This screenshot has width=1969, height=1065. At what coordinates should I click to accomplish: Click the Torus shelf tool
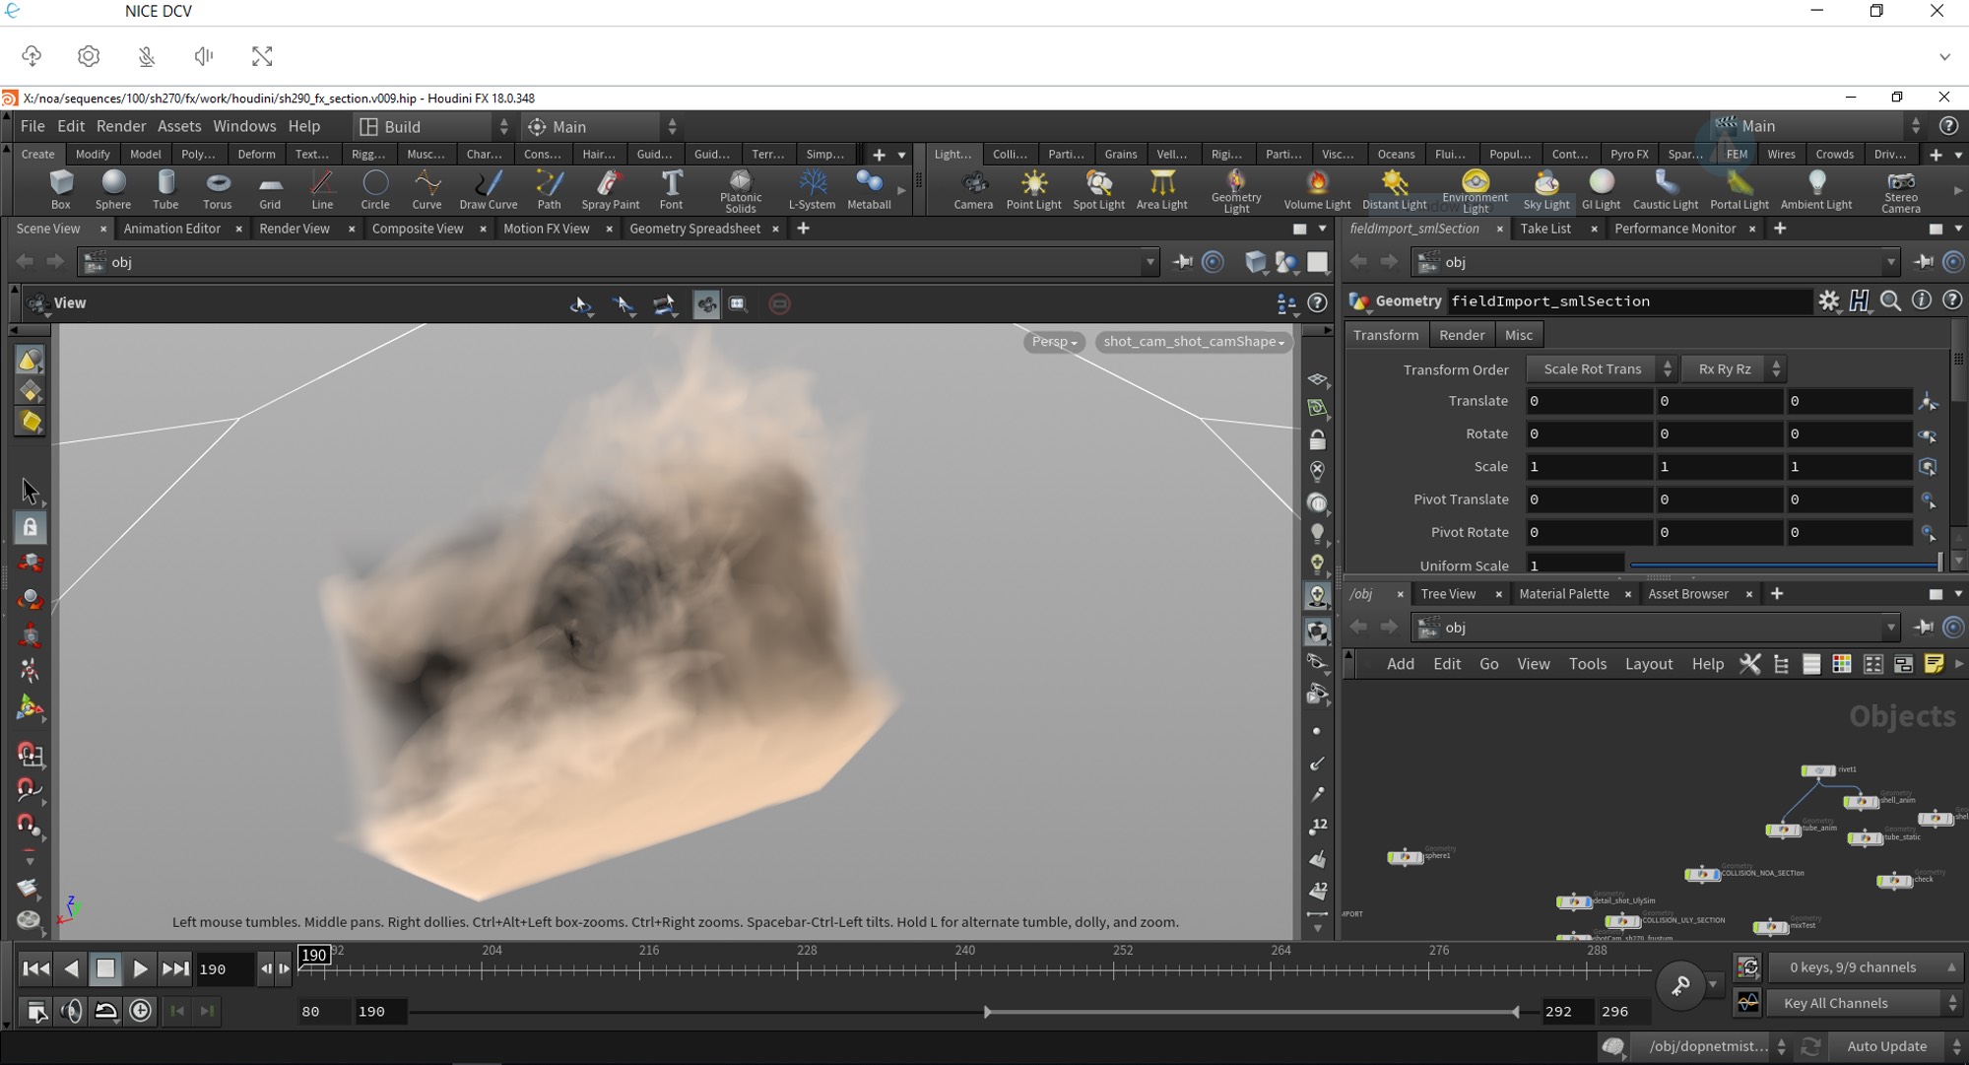tap(217, 188)
